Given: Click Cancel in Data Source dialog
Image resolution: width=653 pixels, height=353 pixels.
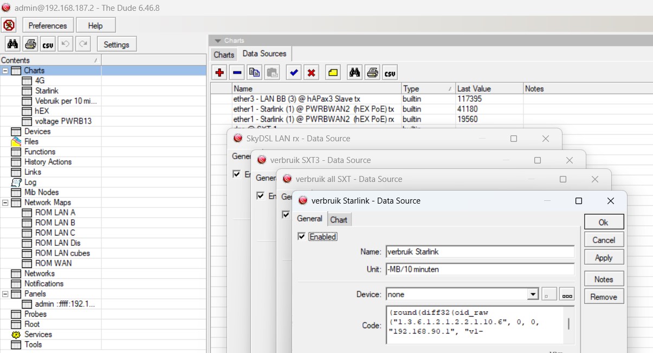Looking at the screenshot, I should click(604, 240).
